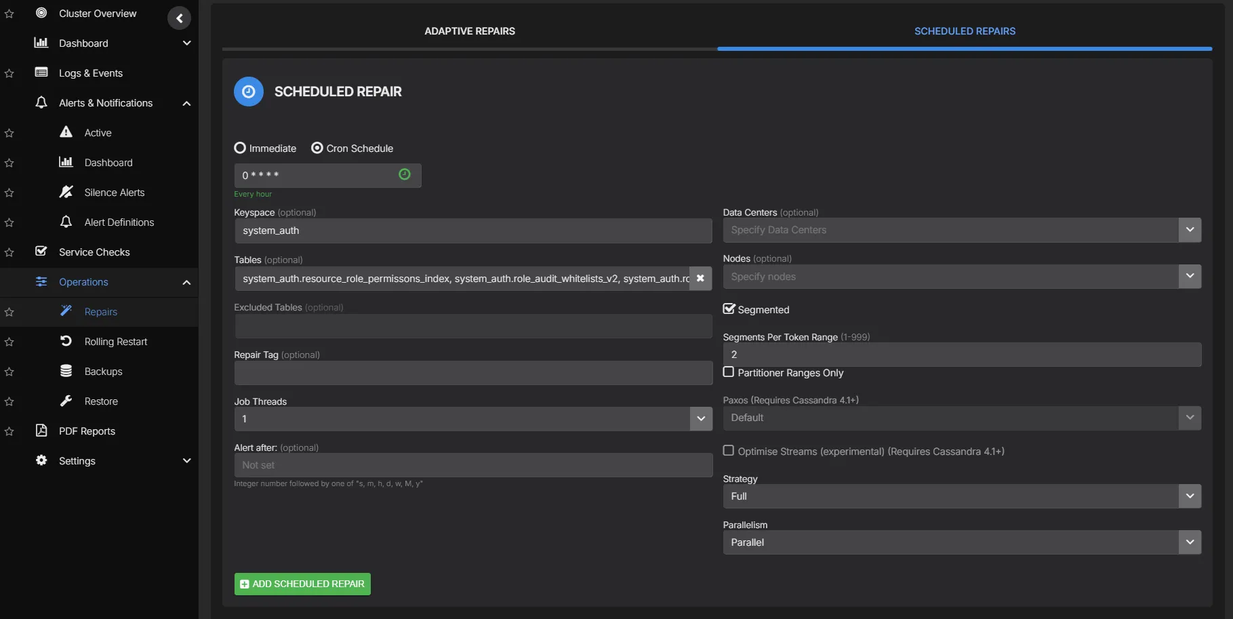Click the clock icon in cron field
This screenshot has width=1233, height=619.
click(405, 175)
